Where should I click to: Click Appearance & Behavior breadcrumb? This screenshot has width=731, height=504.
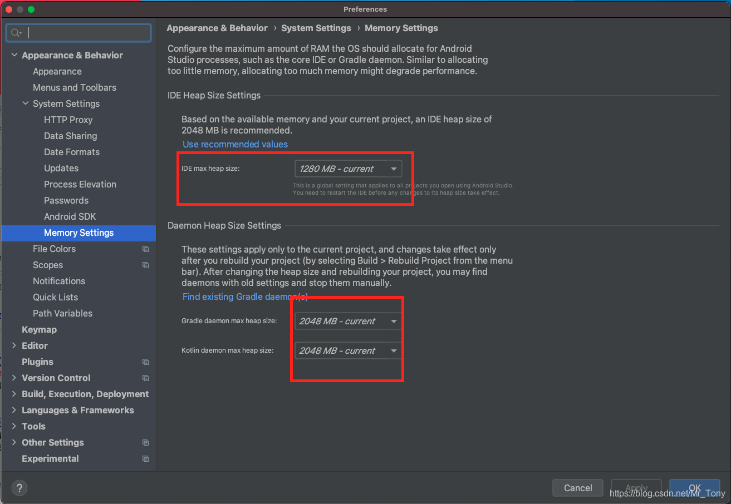click(x=217, y=28)
